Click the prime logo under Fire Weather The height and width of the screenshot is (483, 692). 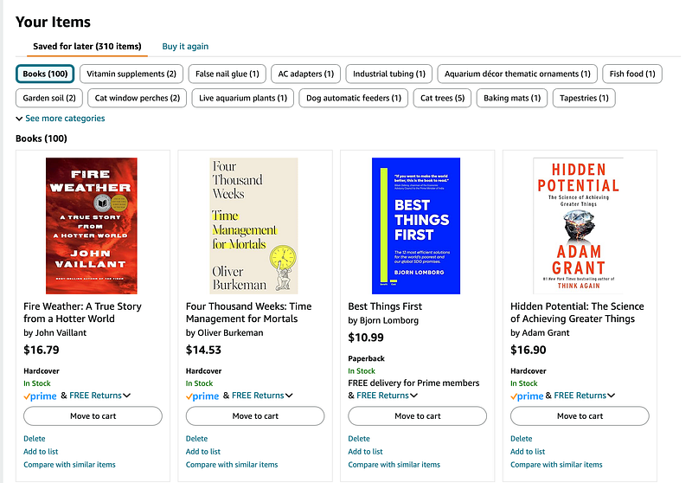click(40, 396)
